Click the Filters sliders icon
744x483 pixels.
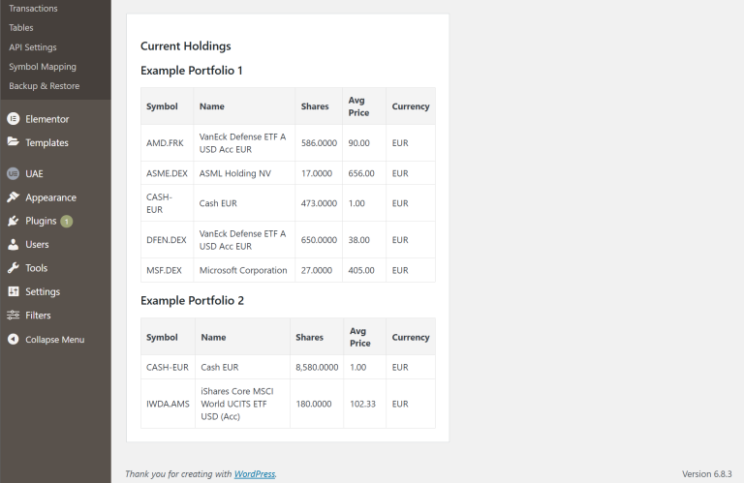pos(14,316)
